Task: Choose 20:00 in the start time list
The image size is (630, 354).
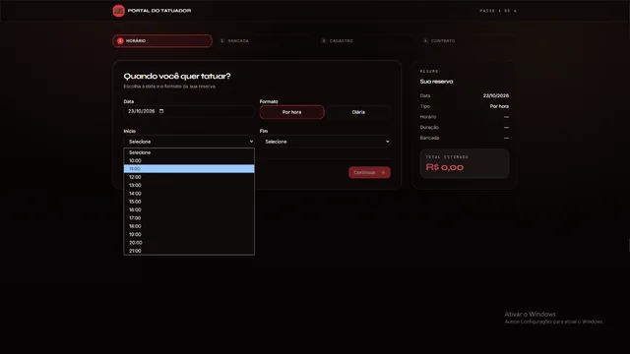Action: point(189,243)
